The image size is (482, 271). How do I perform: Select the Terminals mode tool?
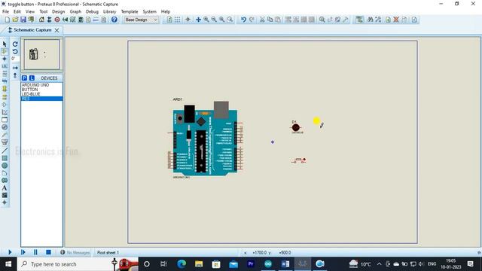coord(5,97)
